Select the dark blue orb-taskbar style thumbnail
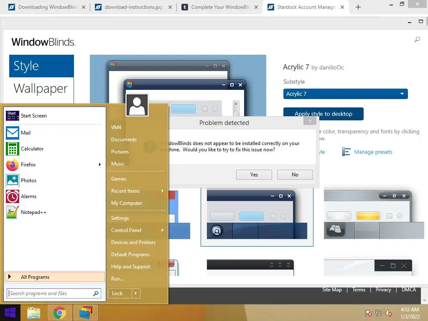428x321 pixels. [x=257, y=217]
